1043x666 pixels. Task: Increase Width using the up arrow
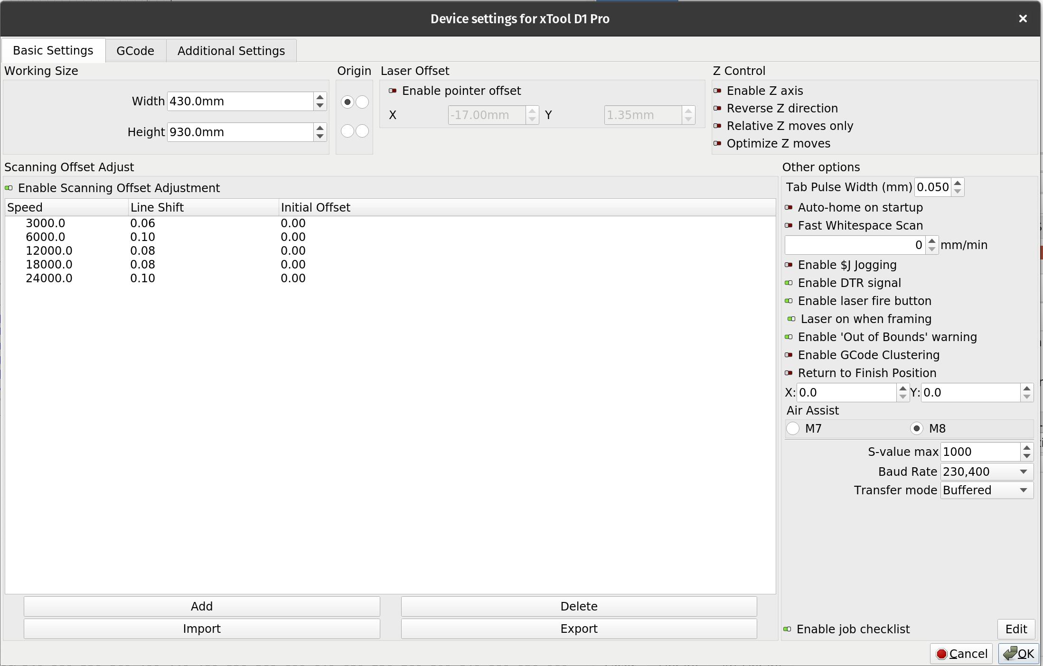click(320, 97)
